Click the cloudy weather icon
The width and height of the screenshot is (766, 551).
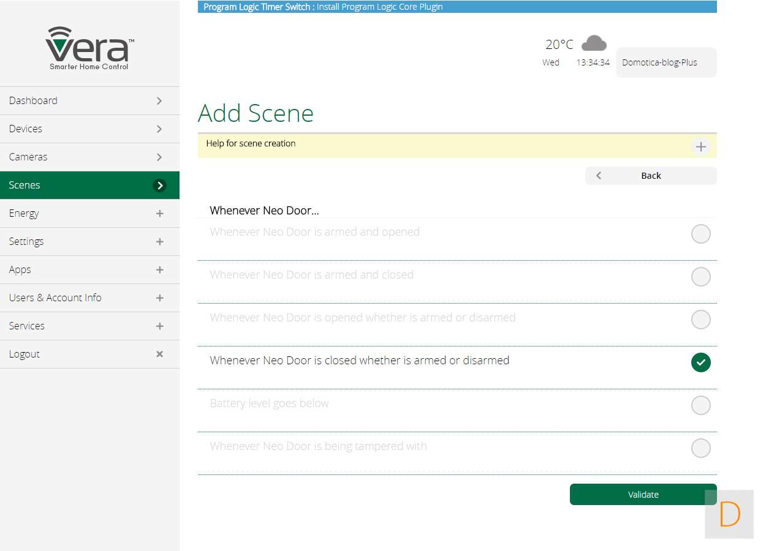(x=593, y=43)
